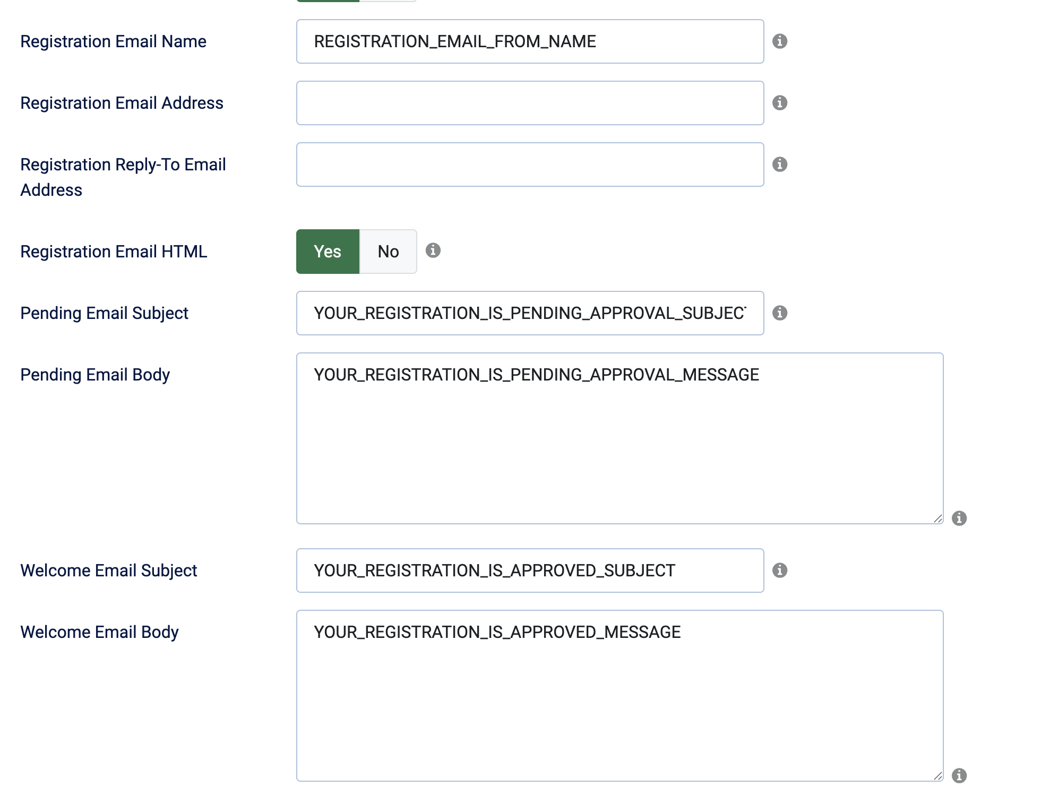The width and height of the screenshot is (1050, 795).
Task: Click into Pending Email Subject field
Action: point(530,313)
